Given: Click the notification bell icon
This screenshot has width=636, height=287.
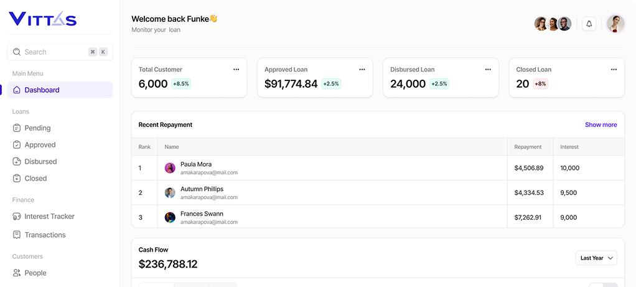Looking at the screenshot, I should 589,24.
